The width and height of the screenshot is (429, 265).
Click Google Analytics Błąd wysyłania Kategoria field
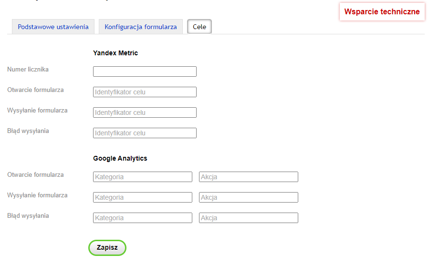tap(143, 218)
